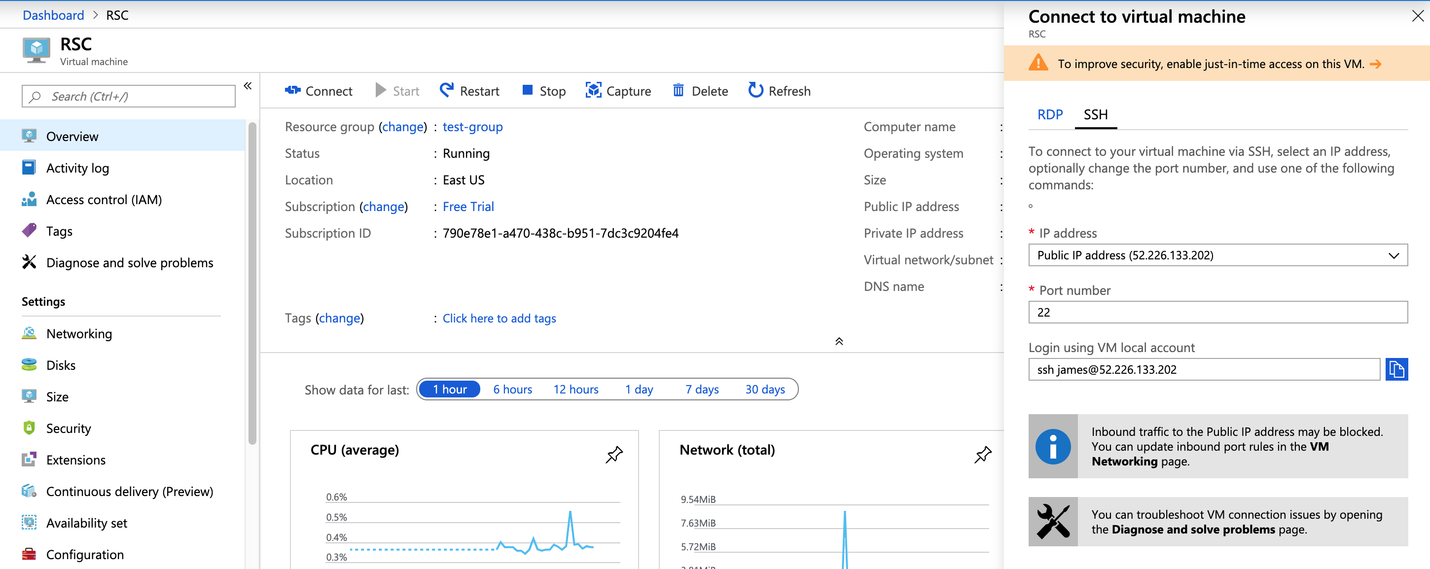This screenshot has width=1430, height=569.
Task: Show data for last 6 hours
Action: pos(512,389)
